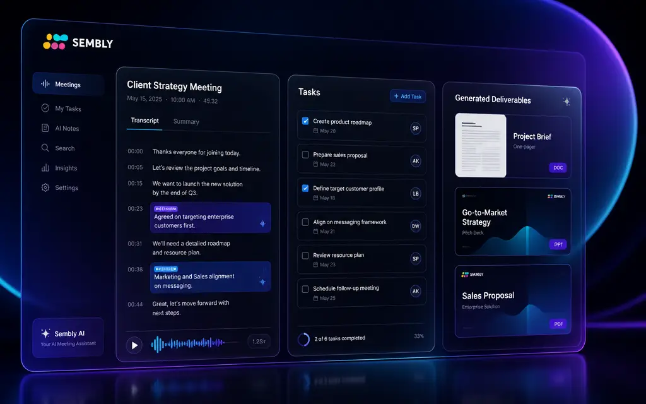The image size is (646, 404).
Task: Click the Sembly AI sparkle icon
Action: point(45,333)
